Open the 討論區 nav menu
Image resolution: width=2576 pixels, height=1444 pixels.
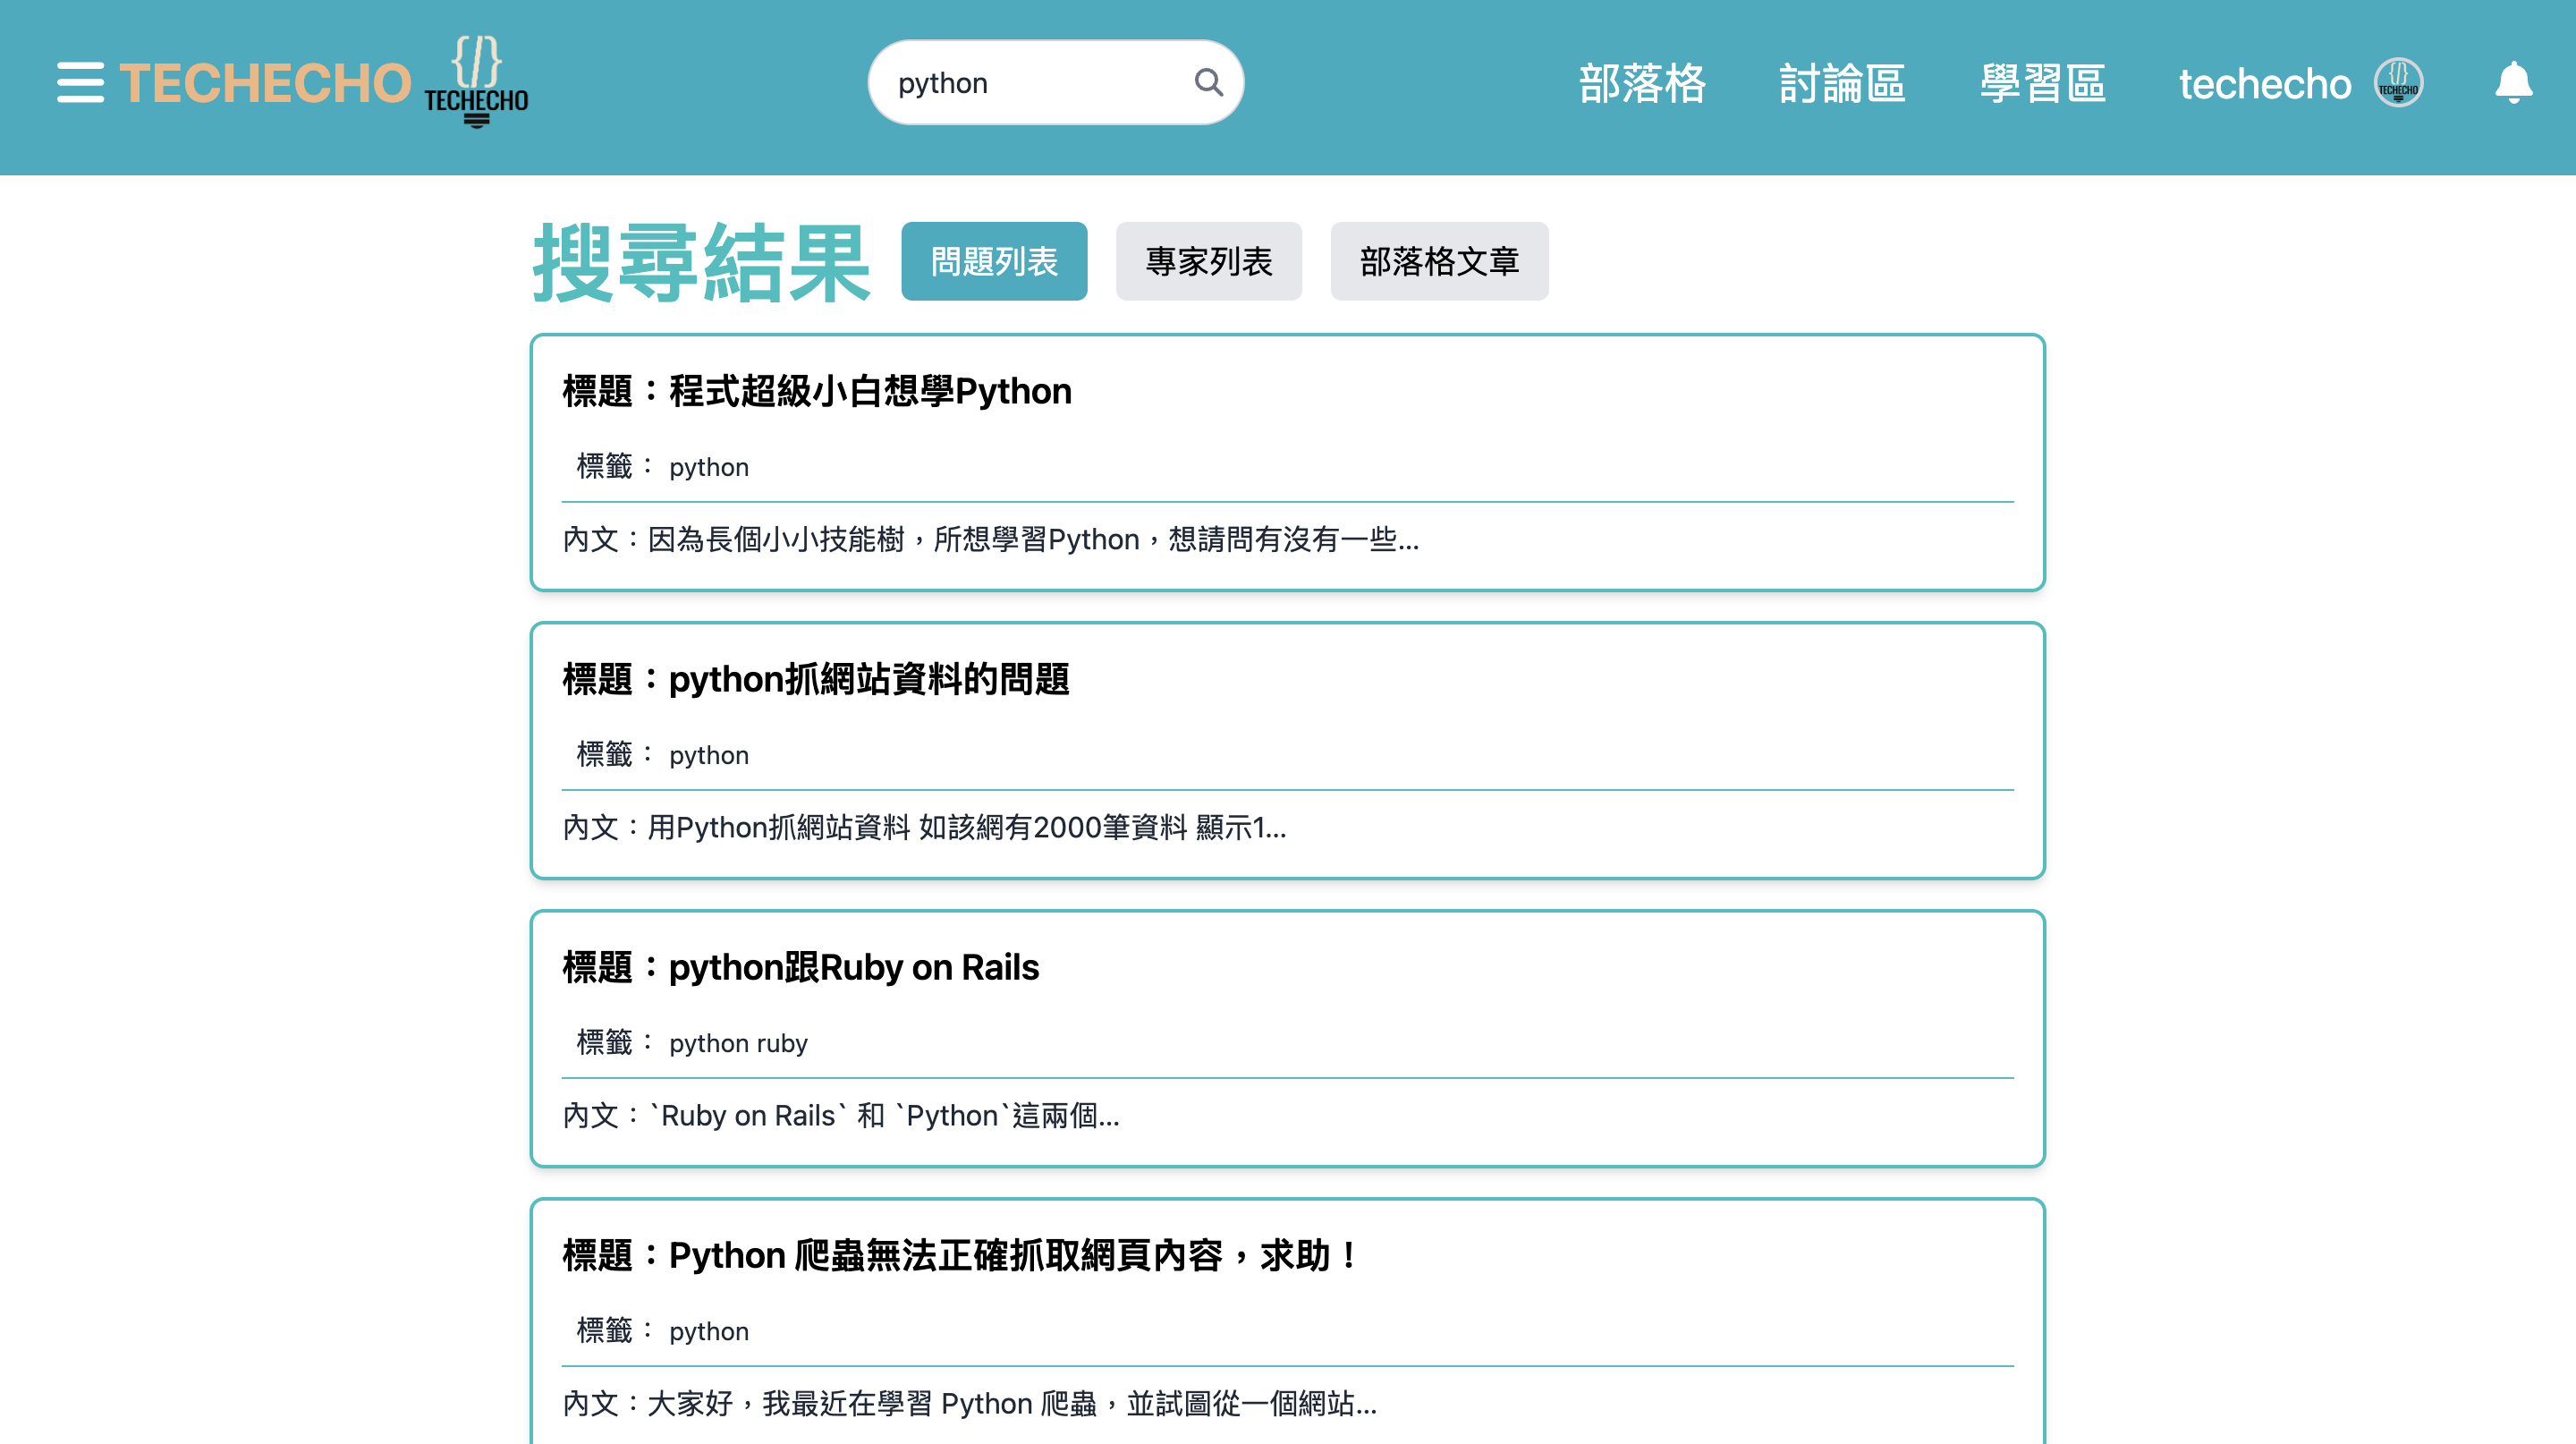coord(1842,82)
